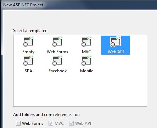This screenshot has width=157, height=128.
Task: Enable the Web Forms references checkbox
Action: 18,123
